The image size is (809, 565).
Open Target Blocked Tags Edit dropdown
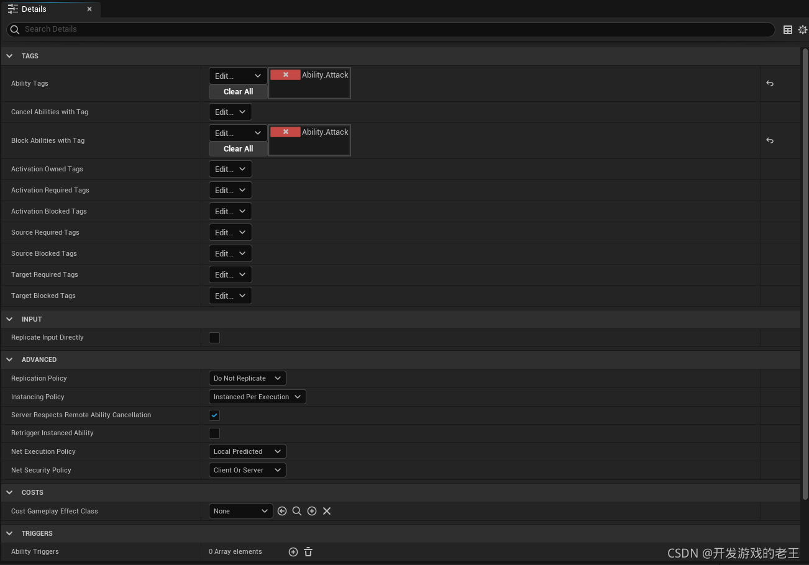coord(231,296)
